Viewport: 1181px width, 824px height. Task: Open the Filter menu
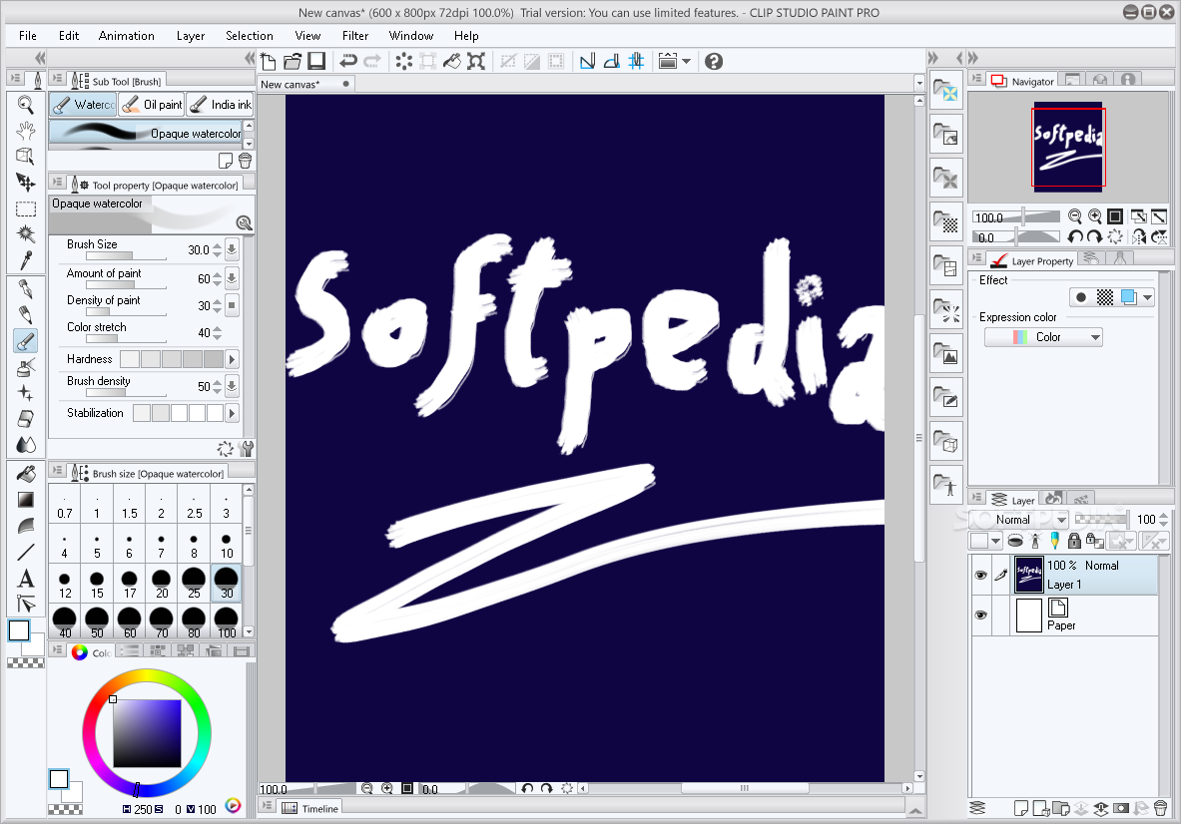[x=355, y=35]
